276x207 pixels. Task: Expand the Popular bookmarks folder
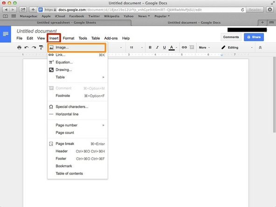(x=162, y=16)
